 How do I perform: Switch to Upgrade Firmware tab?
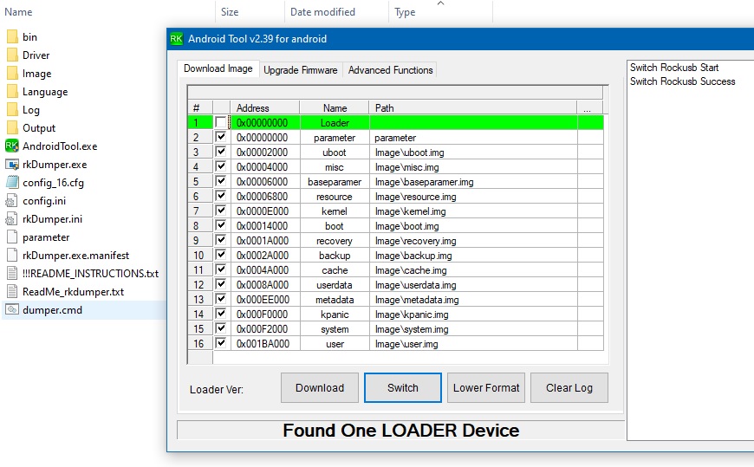click(301, 70)
